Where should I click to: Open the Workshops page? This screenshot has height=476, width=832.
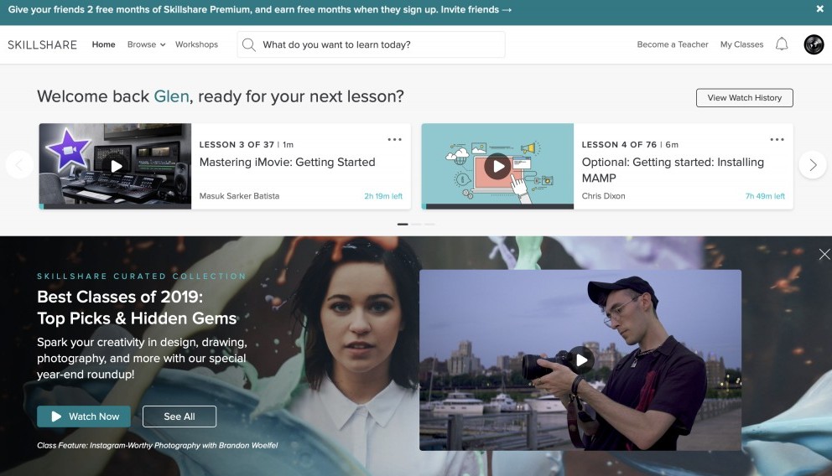(196, 44)
